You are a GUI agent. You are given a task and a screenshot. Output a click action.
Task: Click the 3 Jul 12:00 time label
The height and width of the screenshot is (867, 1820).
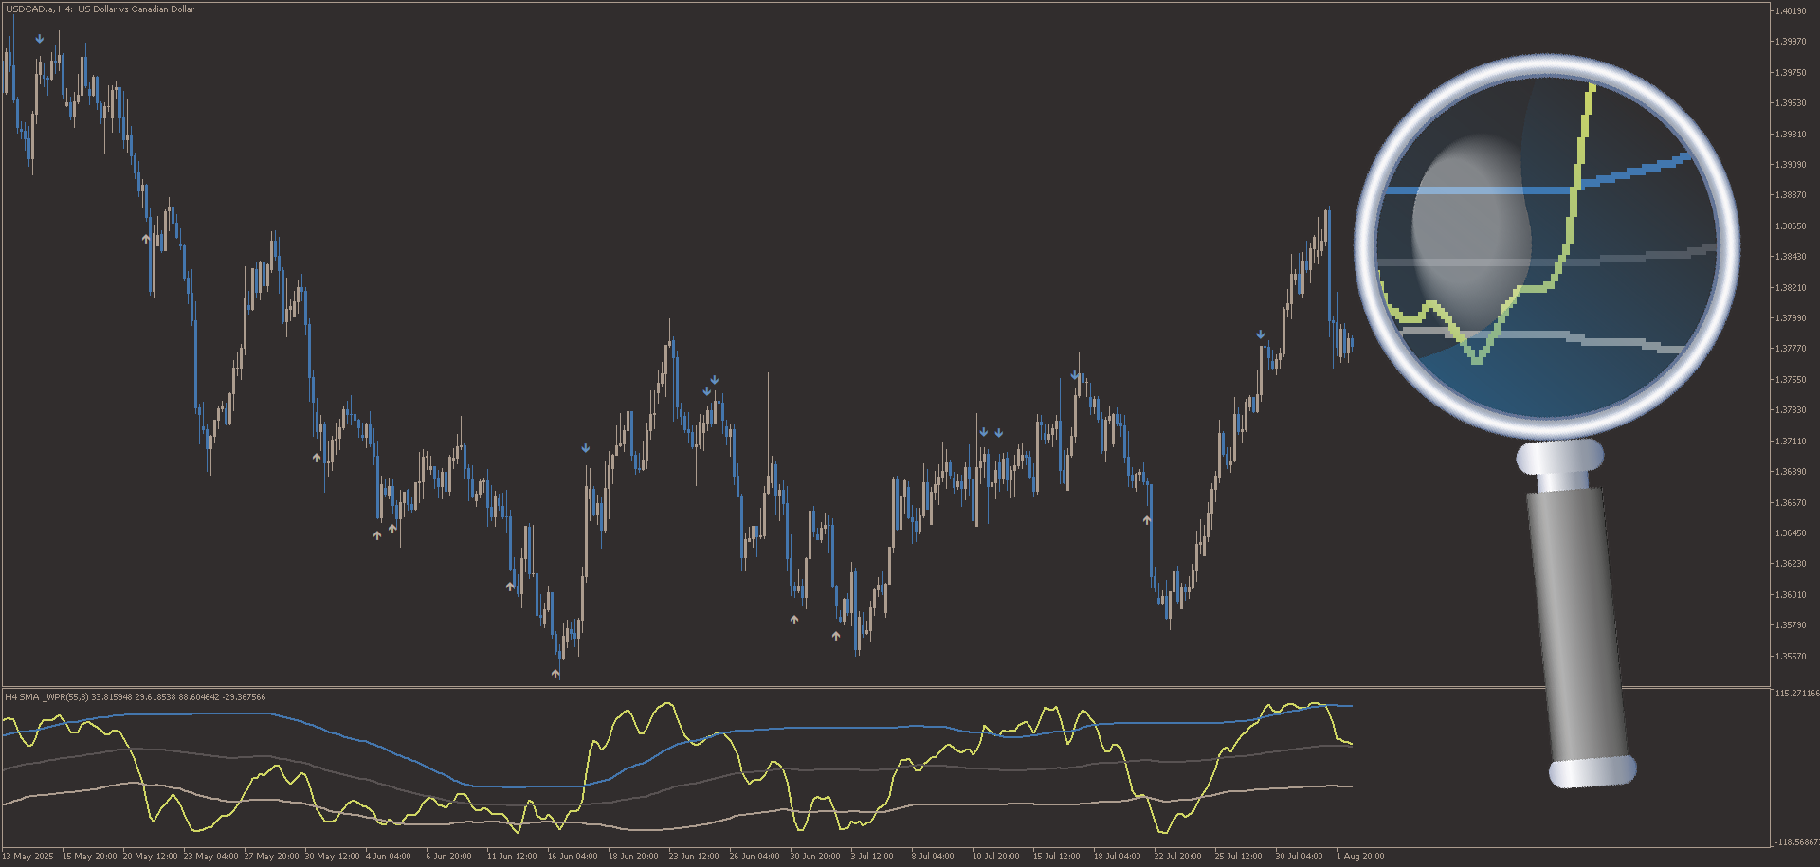point(872,857)
